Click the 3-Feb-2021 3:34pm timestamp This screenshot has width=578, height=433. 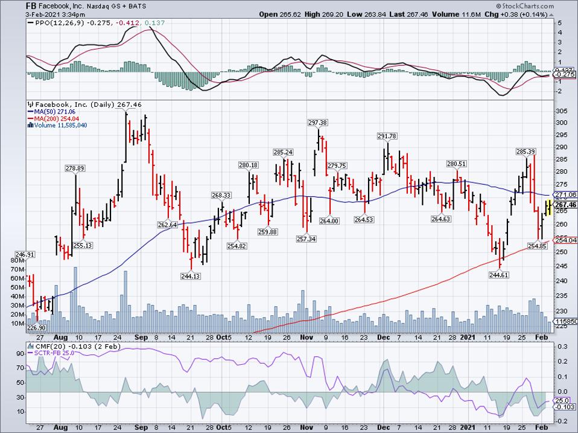(56, 14)
